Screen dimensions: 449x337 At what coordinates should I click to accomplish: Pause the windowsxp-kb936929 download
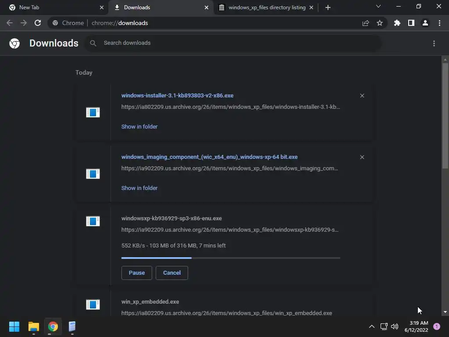[x=137, y=273]
